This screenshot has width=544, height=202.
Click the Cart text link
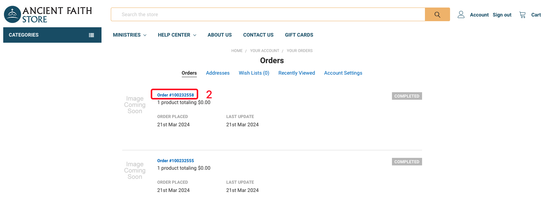click(x=536, y=15)
